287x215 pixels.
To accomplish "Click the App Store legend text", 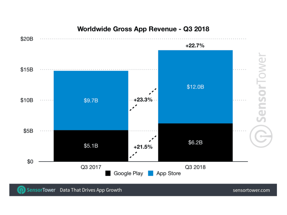I will 168,174.
